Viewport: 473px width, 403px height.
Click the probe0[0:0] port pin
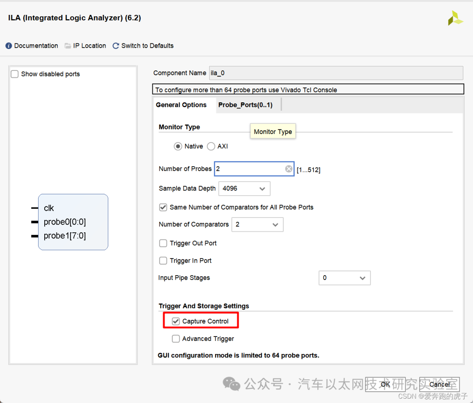(x=35, y=222)
